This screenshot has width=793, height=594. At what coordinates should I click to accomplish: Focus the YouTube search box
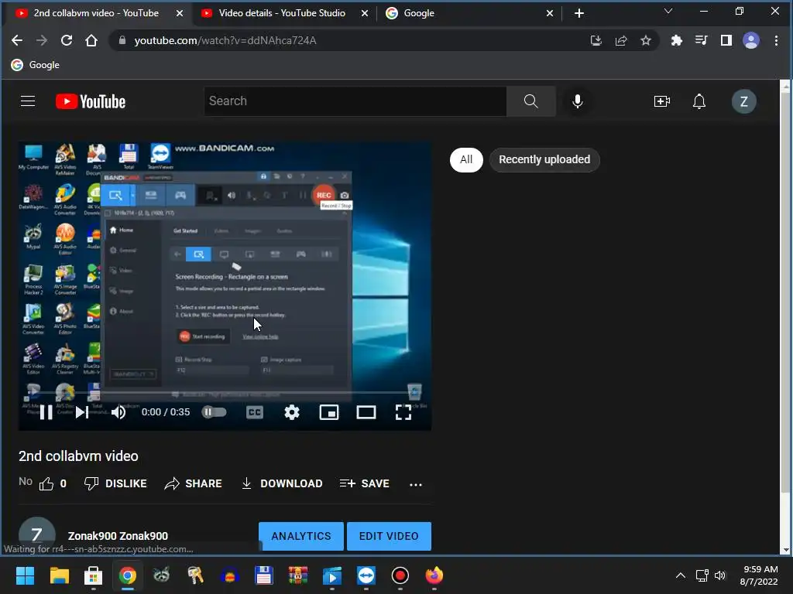tap(355, 101)
